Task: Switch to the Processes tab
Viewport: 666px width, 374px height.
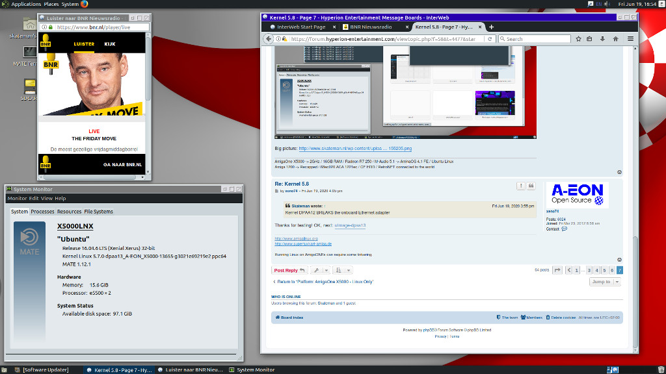Action: 43,211
